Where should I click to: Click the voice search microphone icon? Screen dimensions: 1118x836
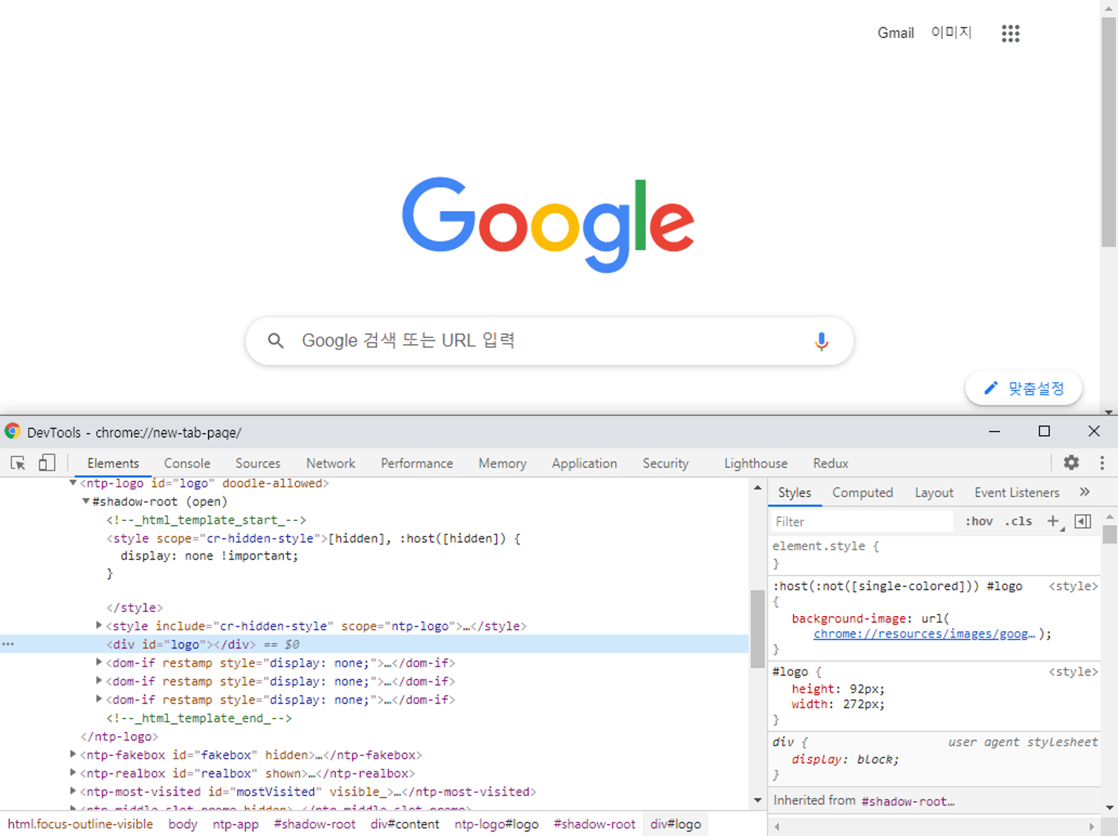pyautogui.click(x=821, y=341)
